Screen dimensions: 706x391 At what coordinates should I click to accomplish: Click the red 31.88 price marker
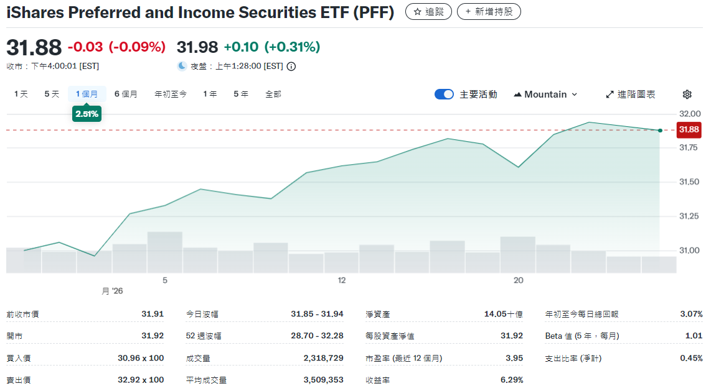coord(689,129)
